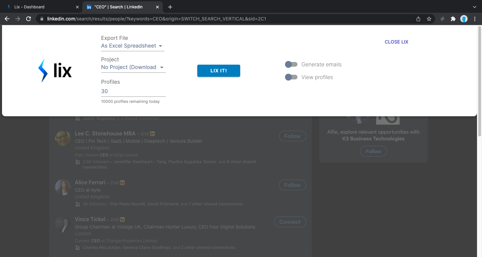
Task: Click the "Export File" label
Action: (115, 38)
